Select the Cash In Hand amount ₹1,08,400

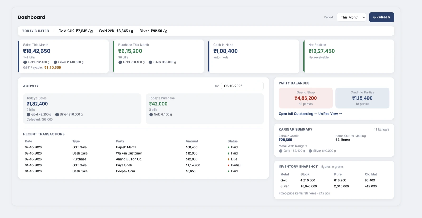click(226, 51)
